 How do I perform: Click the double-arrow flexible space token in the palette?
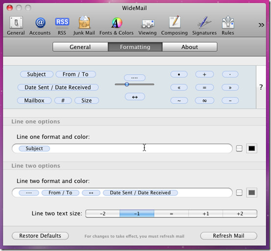(135, 97)
